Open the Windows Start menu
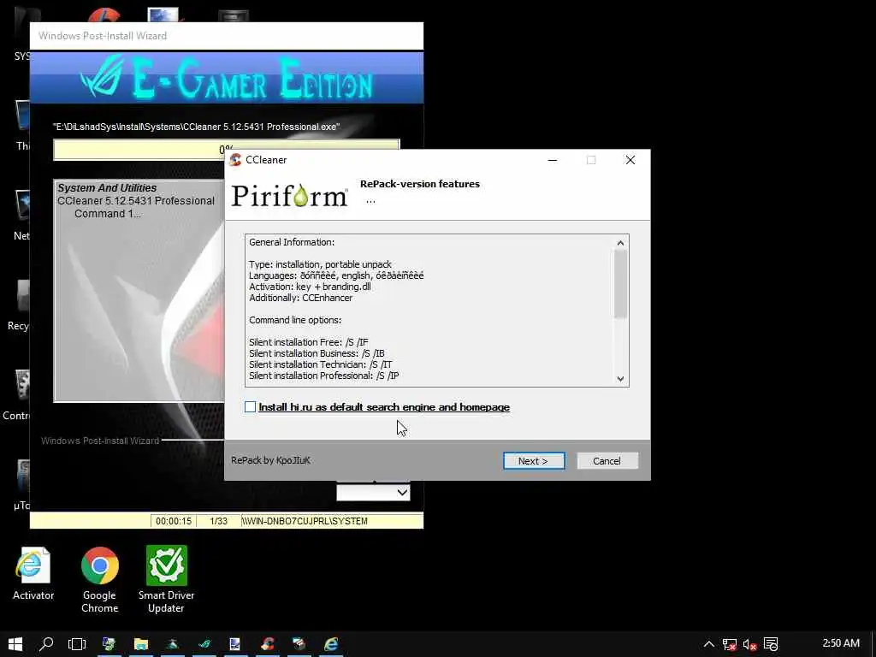This screenshot has height=657, width=876. (x=15, y=644)
